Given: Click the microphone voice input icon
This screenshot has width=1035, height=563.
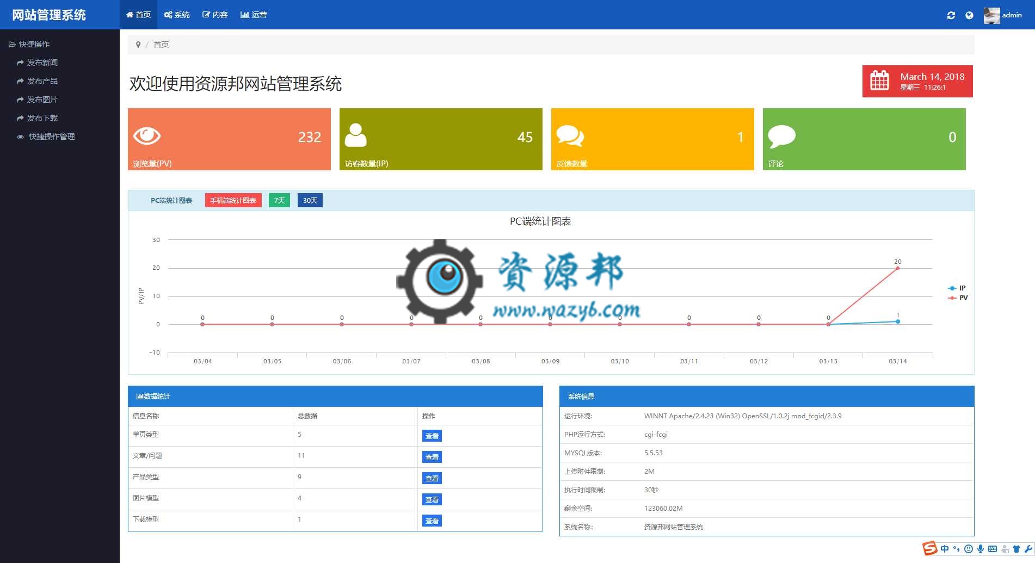Looking at the screenshot, I should point(981,549).
